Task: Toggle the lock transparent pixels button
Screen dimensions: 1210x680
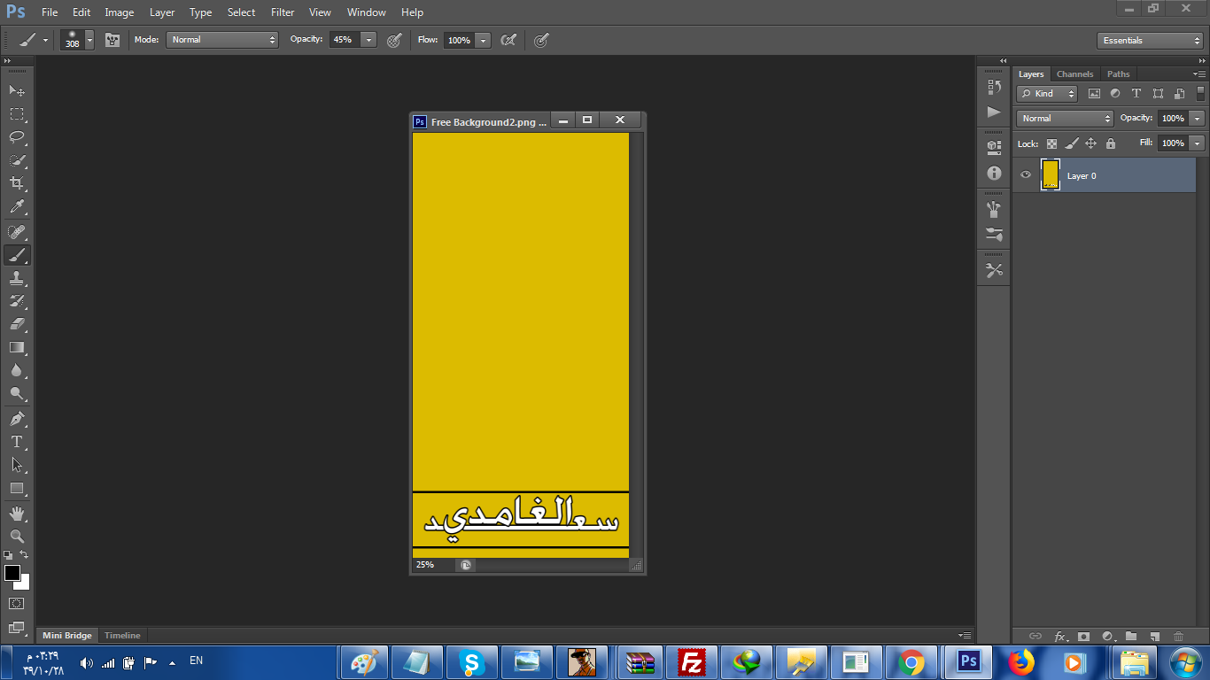Action: [x=1051, y=143]
